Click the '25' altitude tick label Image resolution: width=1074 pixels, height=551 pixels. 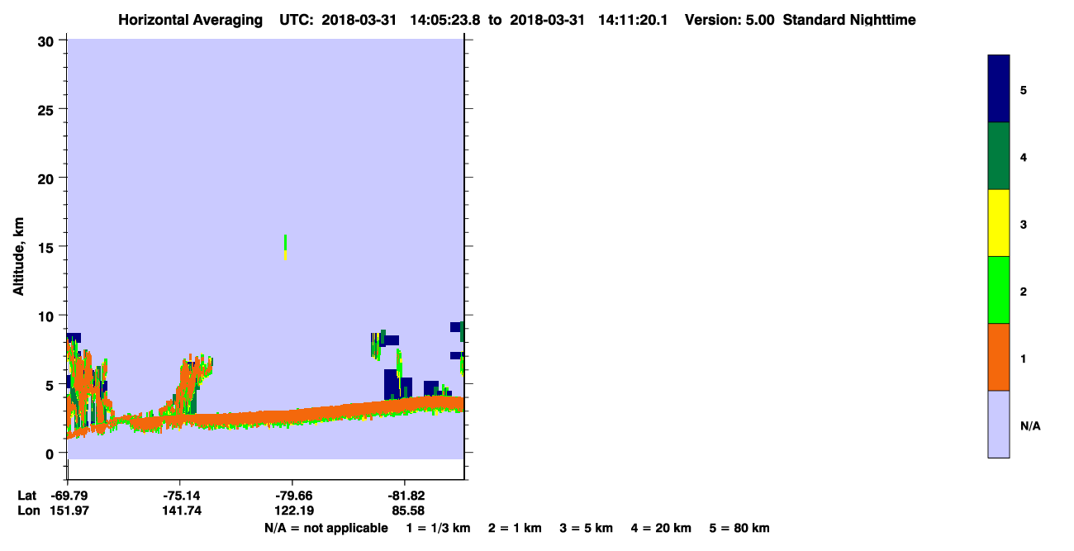pos(47,109)
